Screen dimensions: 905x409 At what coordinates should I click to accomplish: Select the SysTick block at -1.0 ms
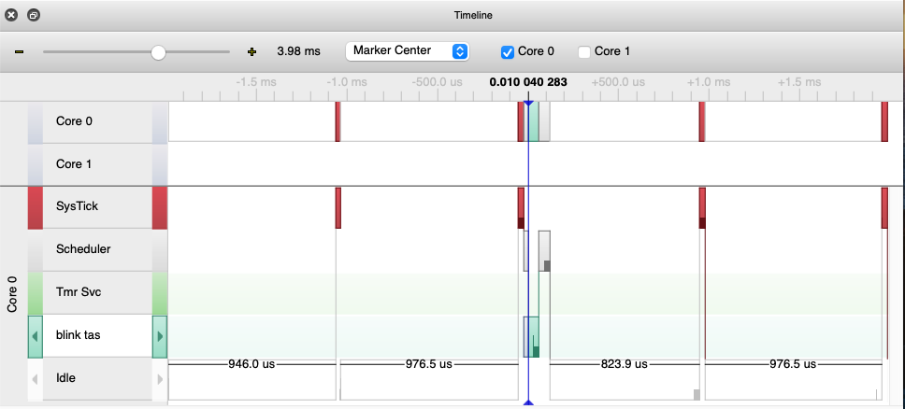point(338,207)
